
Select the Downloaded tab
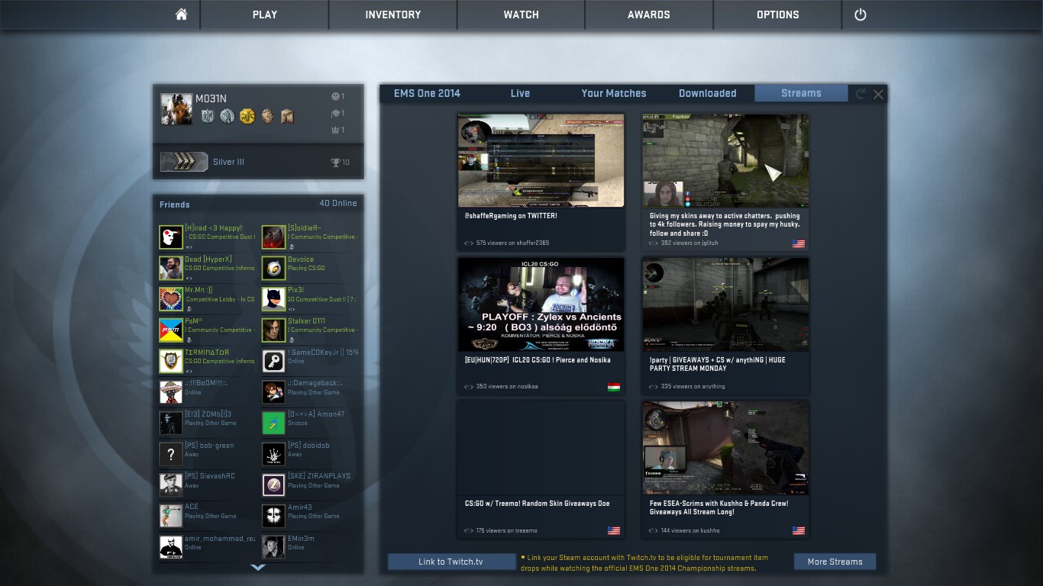tap(707, 93)
